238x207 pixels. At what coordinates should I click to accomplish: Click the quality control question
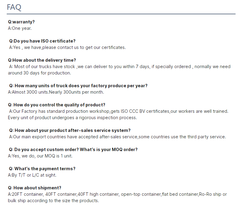(x=56, y=105)
